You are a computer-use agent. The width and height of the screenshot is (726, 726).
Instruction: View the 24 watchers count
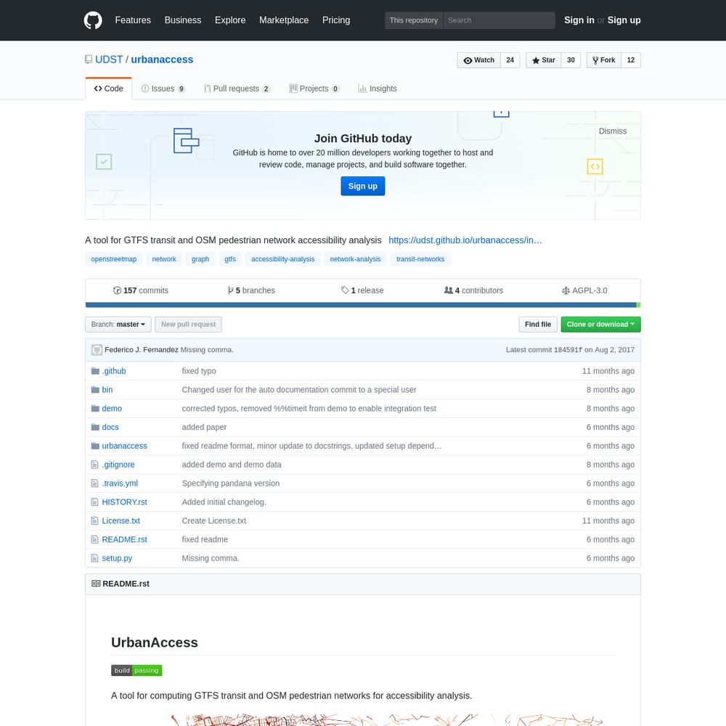coord(510,60)
